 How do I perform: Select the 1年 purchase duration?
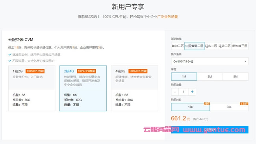(x=190, y=107)
